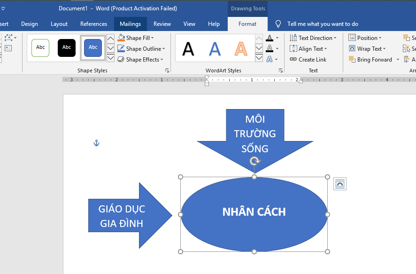Open the Text Fill dropdown arrow
Image resolution: width=416 pixels, height=274 pixels.
tap(277, 38)
